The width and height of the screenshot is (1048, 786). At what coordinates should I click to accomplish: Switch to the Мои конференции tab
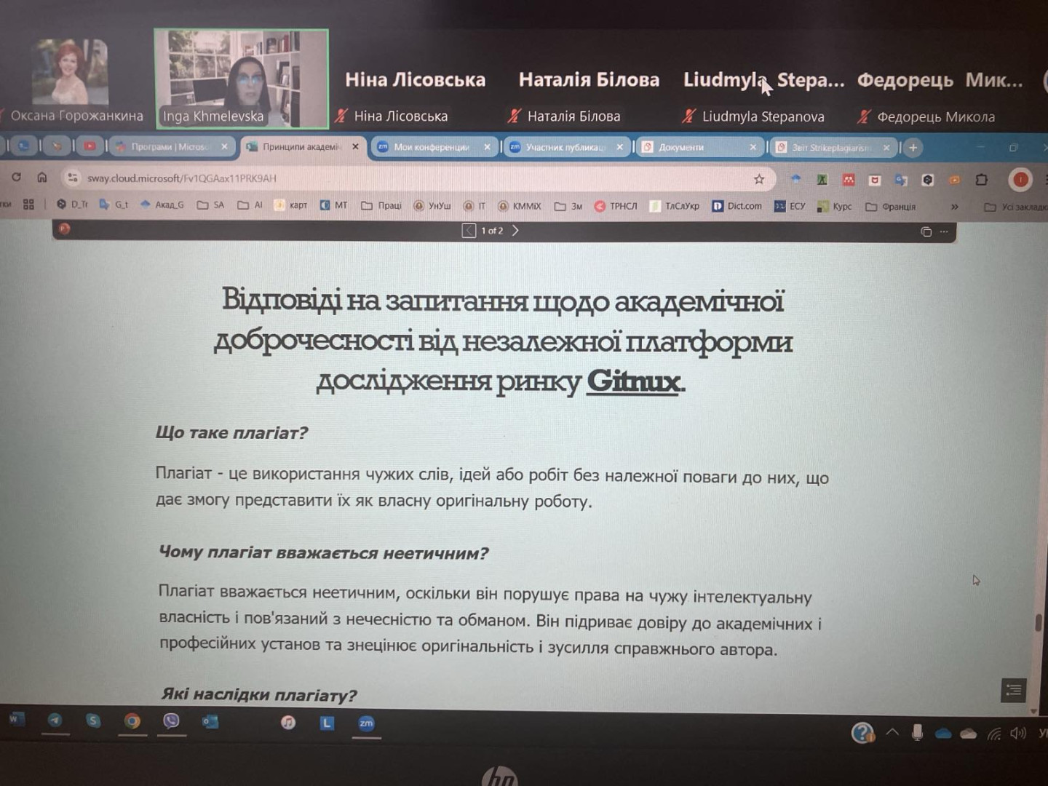433,147
